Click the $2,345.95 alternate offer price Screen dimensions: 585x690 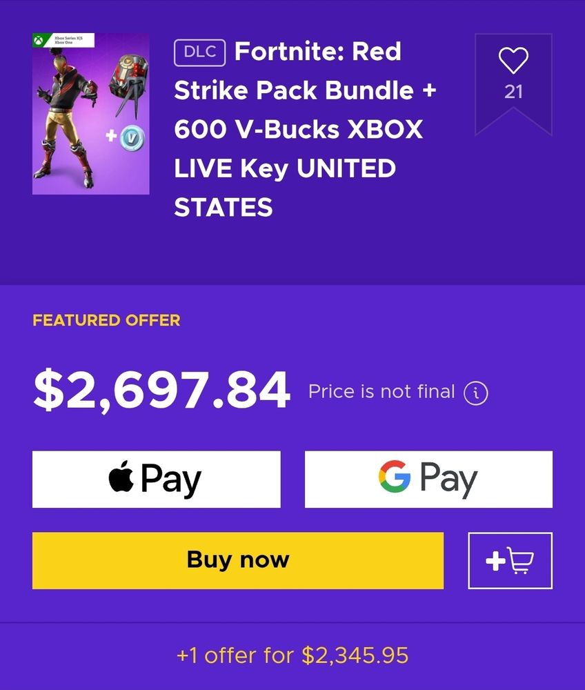coord(355,655)
